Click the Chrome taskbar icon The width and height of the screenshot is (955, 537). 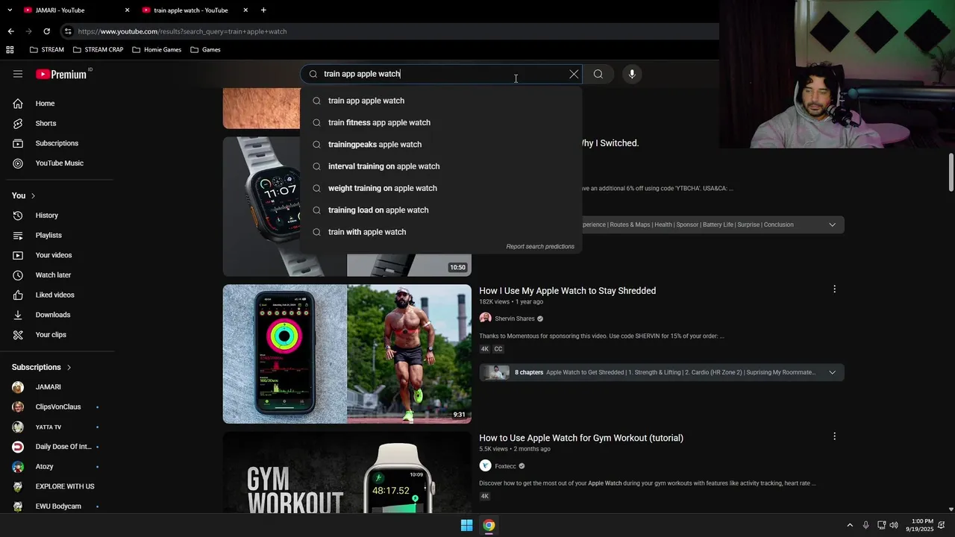pos(489,526)
